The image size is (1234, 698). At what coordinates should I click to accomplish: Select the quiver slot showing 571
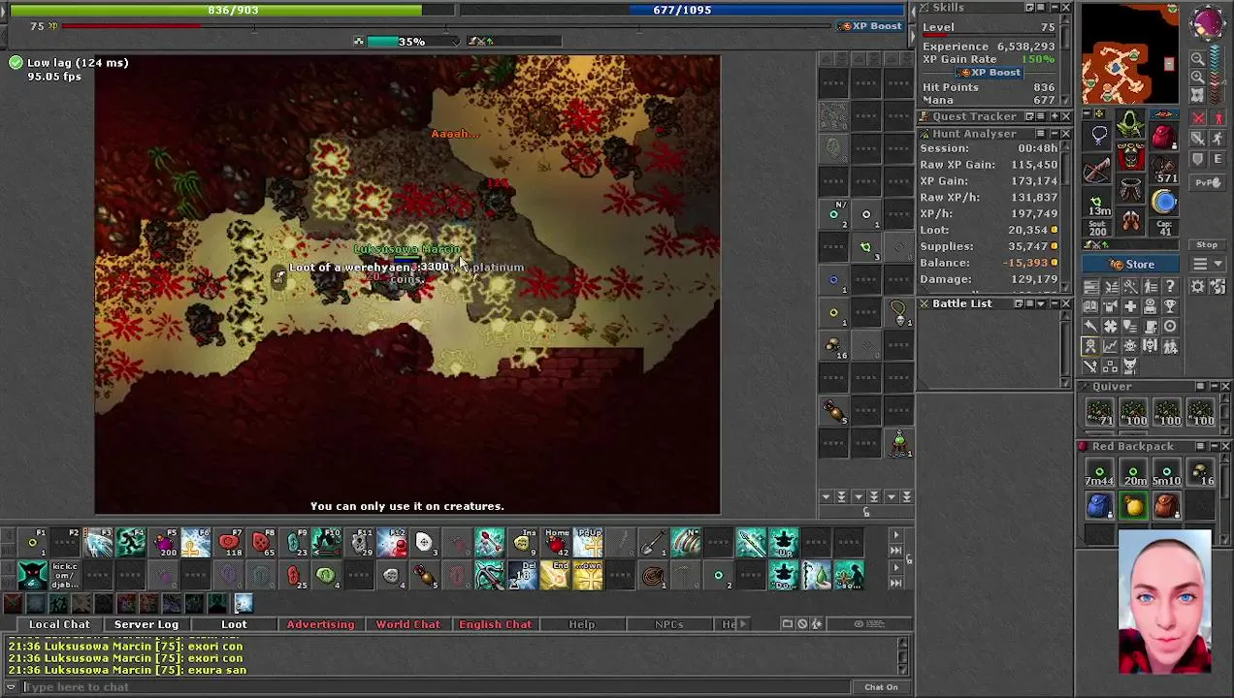[x=1164, y=170]
